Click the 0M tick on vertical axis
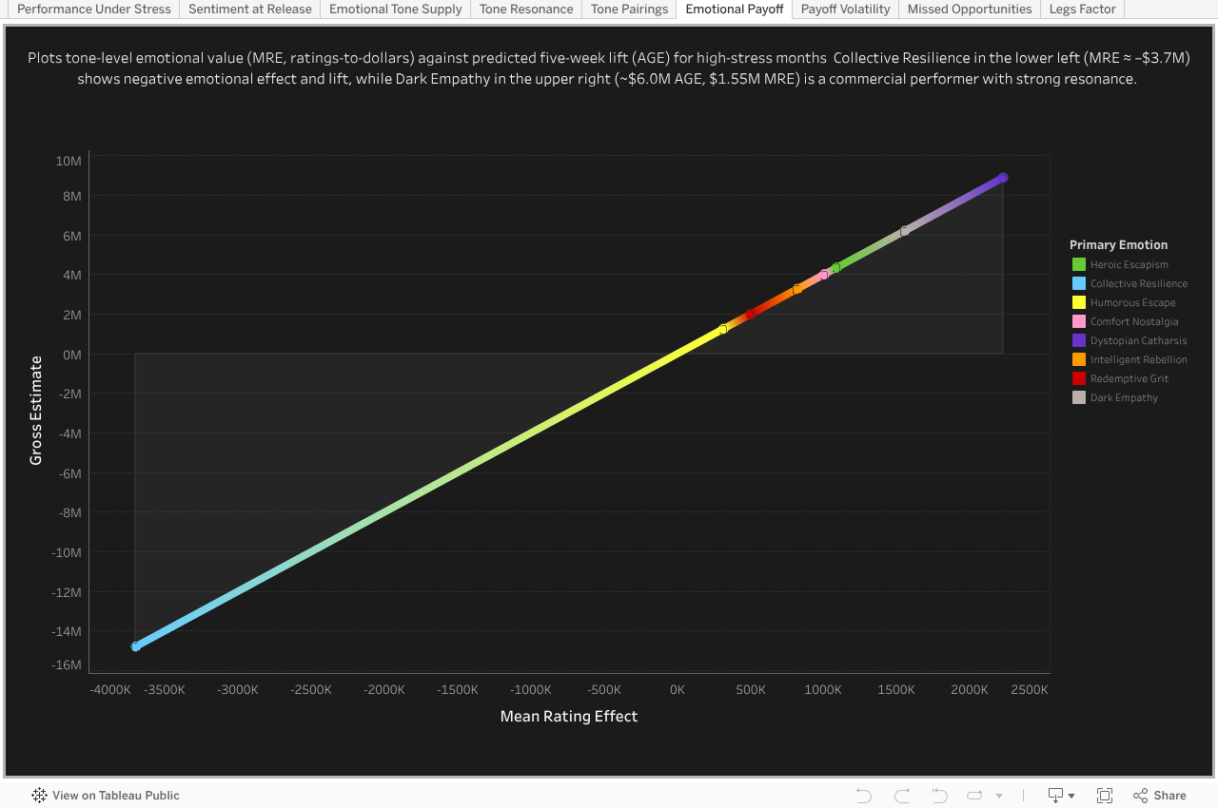Image resolution: width=1218 pixels, height=808 pixels. pos(70,355)
